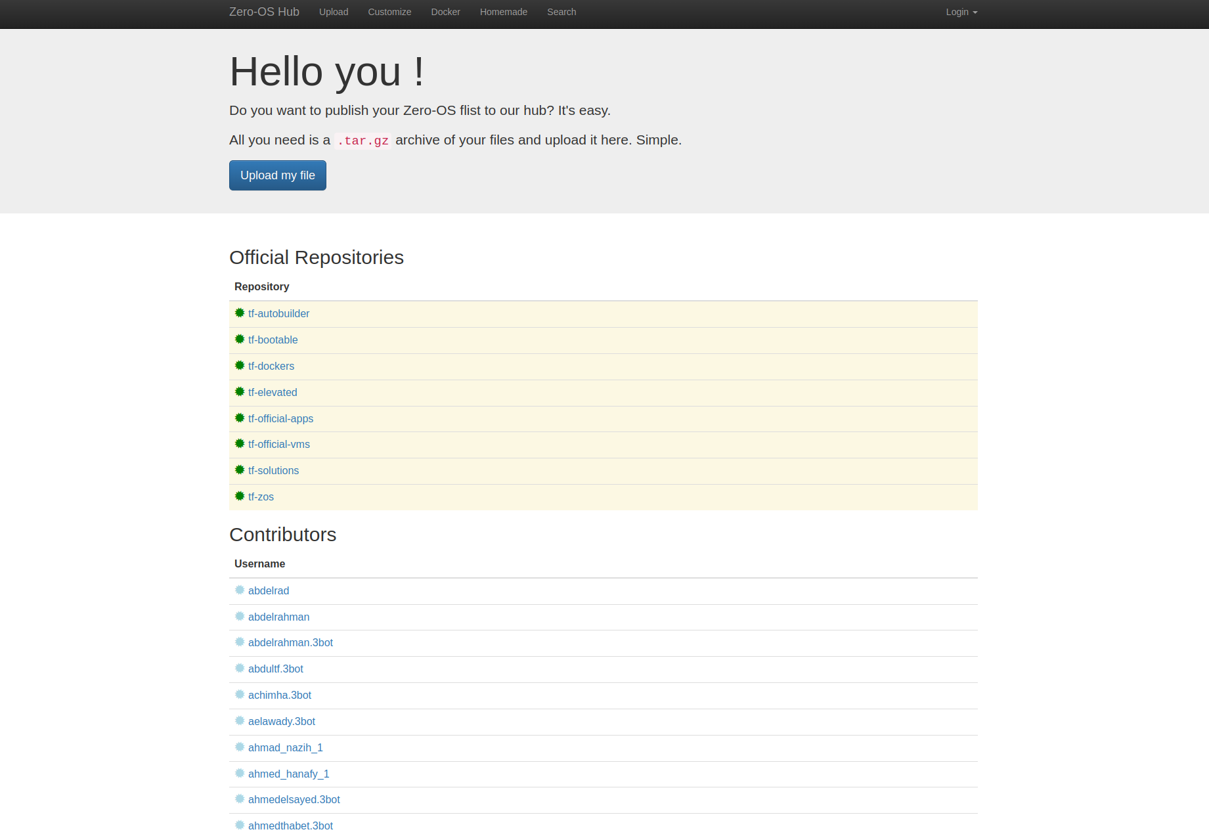Open the tf-official-vms repository
The width and height of the screenshot is (1209, 838).
[x=278, y=445]
